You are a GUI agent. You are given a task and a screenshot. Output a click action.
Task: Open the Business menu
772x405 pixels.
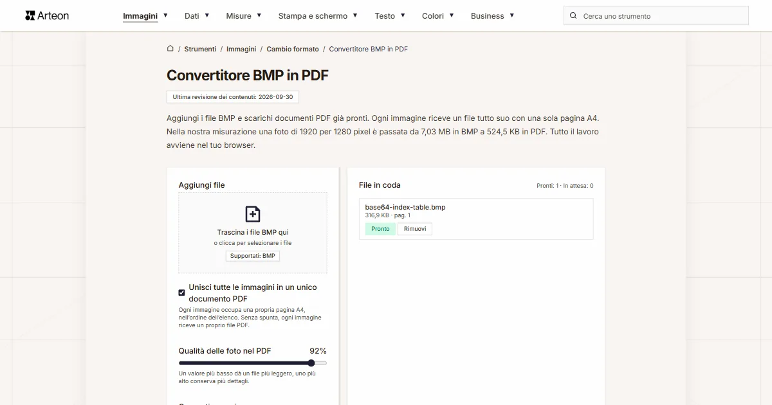488,15
